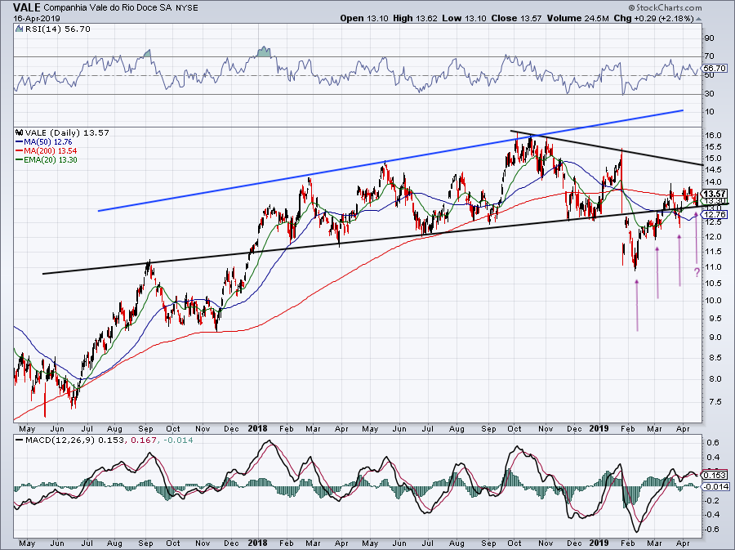Click the Companhia Vale do Rio Doce SA name

pos(109,8)
